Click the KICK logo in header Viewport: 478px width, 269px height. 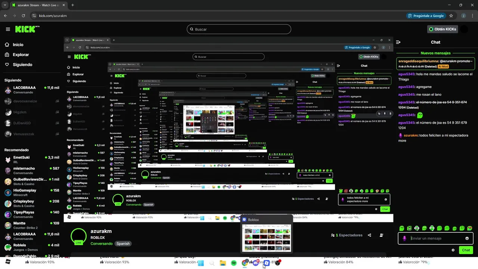[x=27, y=29]
